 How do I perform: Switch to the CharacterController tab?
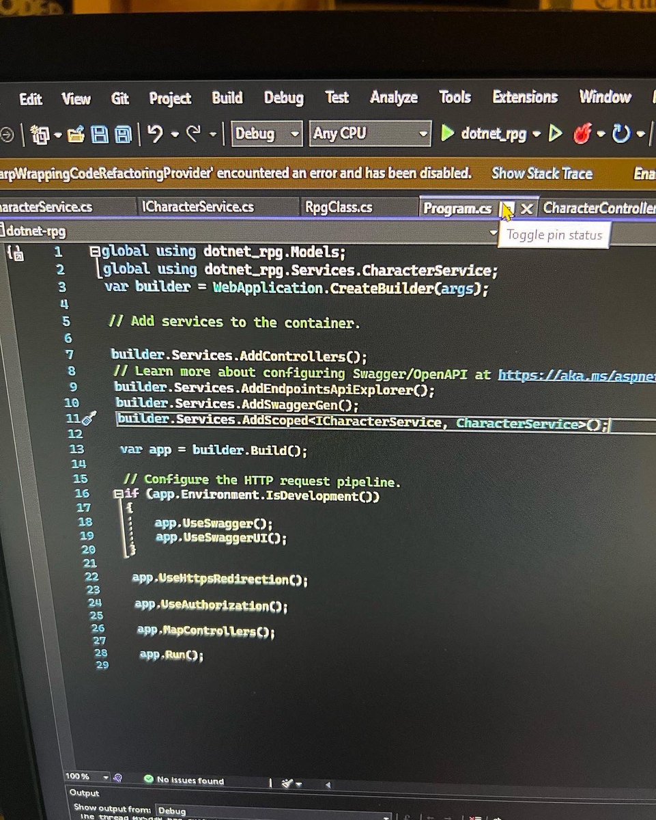[599, 208]
